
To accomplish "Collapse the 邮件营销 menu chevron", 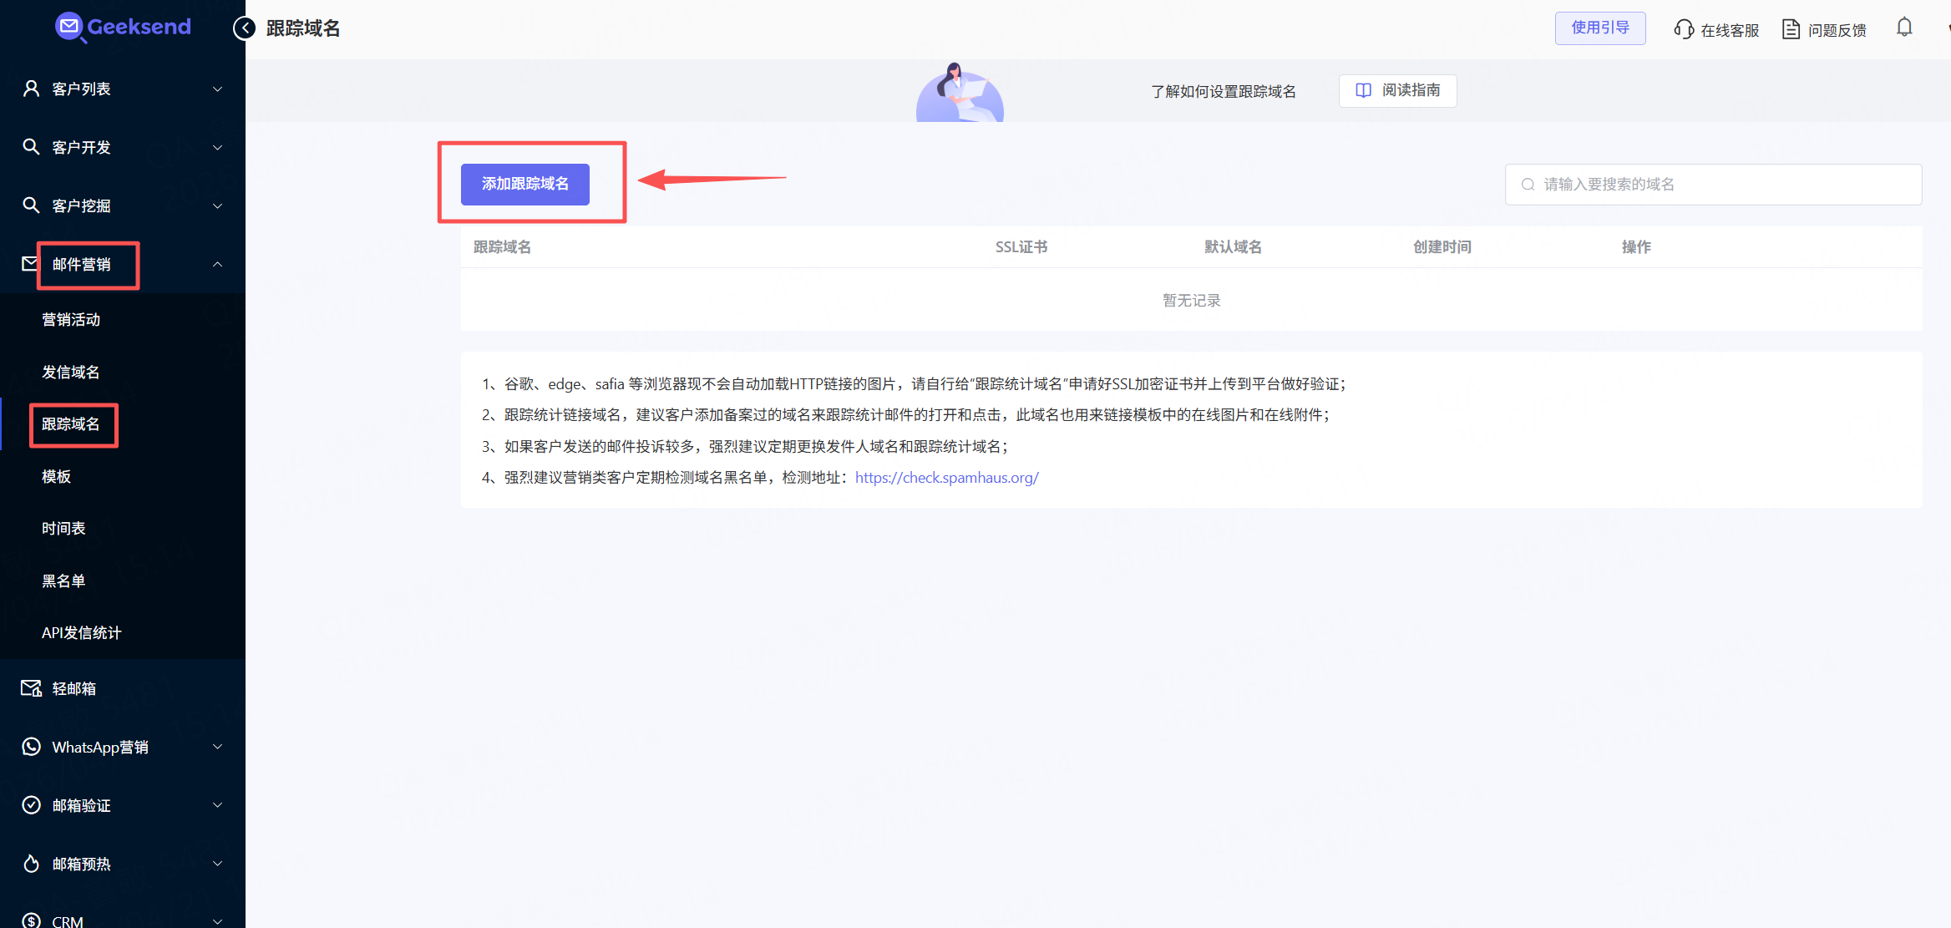I will [x=217, y=264].
